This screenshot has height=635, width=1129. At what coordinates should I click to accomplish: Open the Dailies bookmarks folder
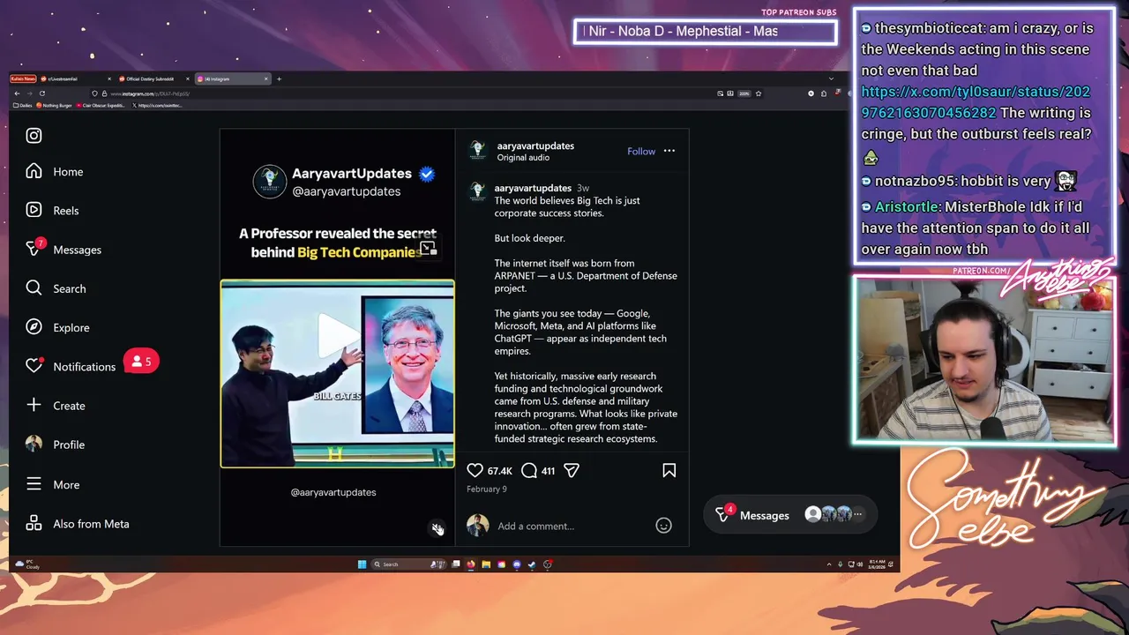coord(23,105)
